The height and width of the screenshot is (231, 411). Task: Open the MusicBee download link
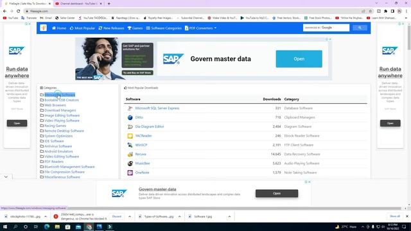tap(143, 164)
